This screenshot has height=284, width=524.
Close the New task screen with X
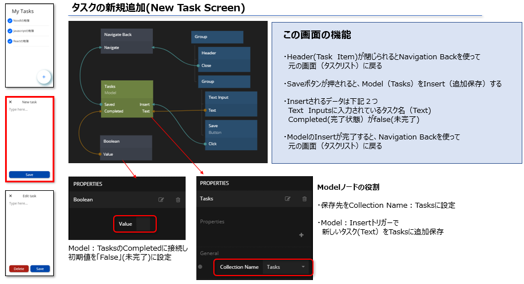click(x=10, y=102)
